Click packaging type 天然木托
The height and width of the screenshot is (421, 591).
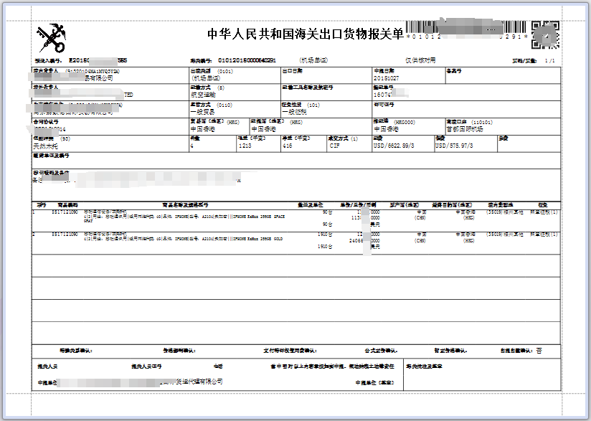[x=46, y=146]
